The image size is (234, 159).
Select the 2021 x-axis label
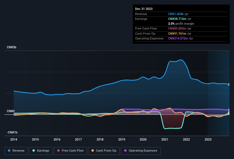[x=165, y=139]
